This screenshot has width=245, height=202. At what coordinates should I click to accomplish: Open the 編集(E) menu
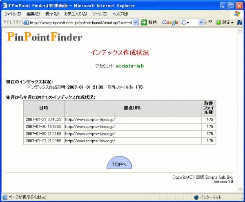click(x=33, y=14)
